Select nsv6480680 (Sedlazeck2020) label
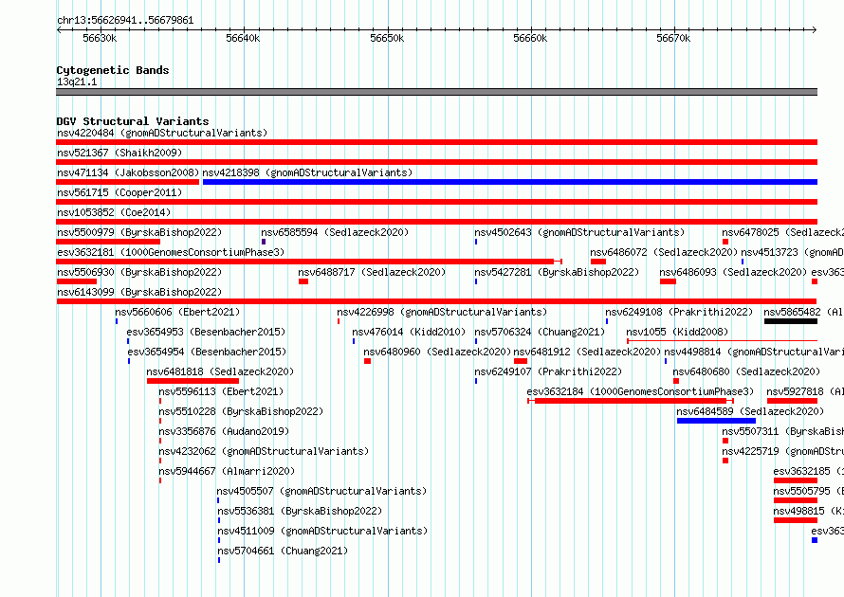 click(x=746, y=371)
